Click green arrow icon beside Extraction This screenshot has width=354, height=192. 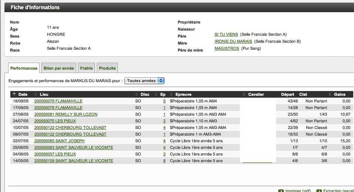pos(319,191)
